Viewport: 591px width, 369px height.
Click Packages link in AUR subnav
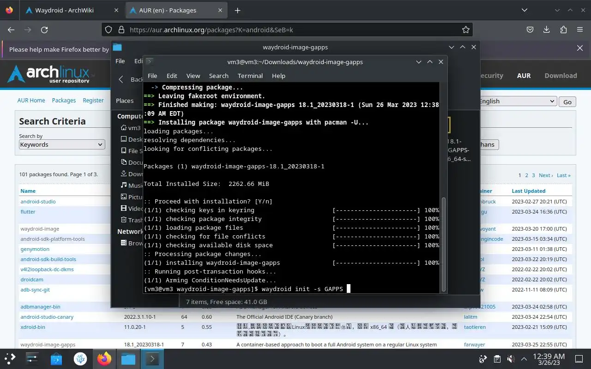64,100
